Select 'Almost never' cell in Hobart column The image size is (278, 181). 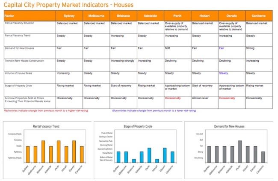click(x=201, y=98)
